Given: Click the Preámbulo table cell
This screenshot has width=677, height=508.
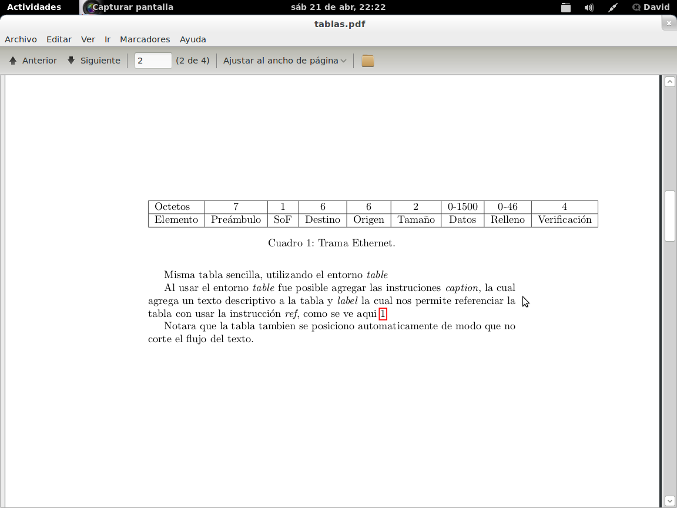Looking at the screenshot, I should [236, 220].
